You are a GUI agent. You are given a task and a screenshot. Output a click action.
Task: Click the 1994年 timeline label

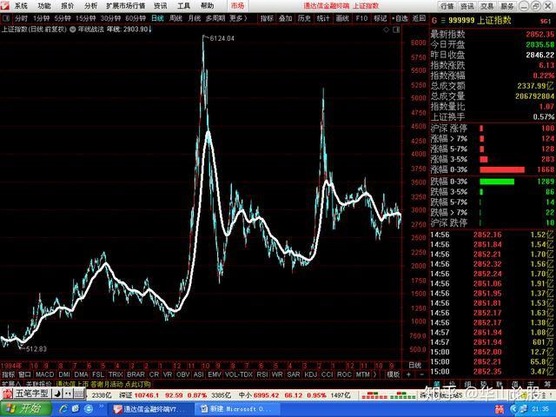(11, 366)
